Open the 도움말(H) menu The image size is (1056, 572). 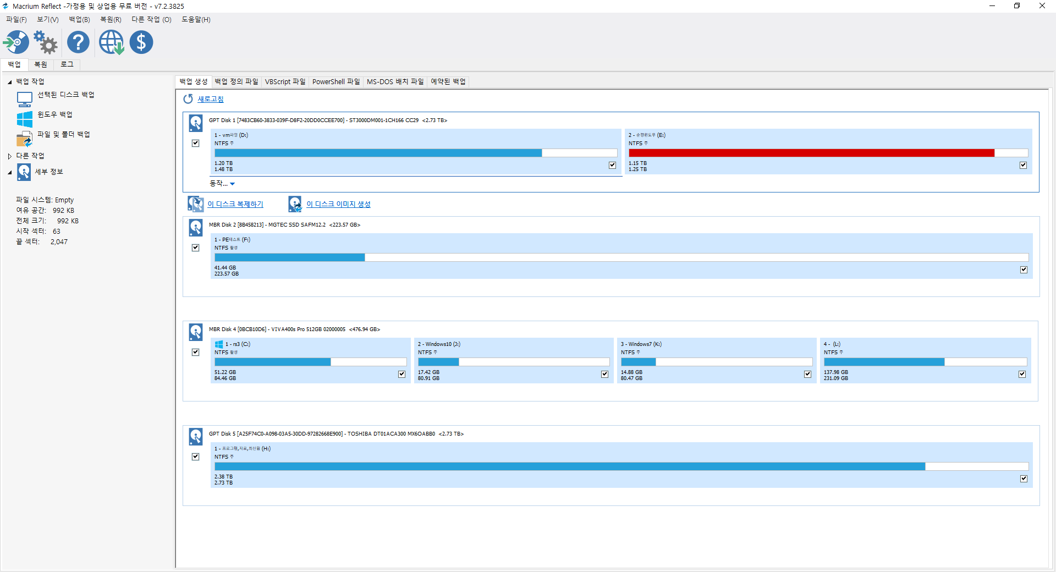pos(196,19)
